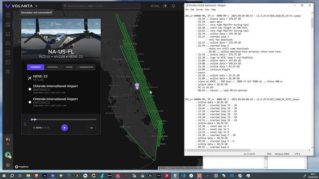The height and width of the screenshot is (179, 319).
Task: Open Notepad Edit menu
Action: [192, 10]
